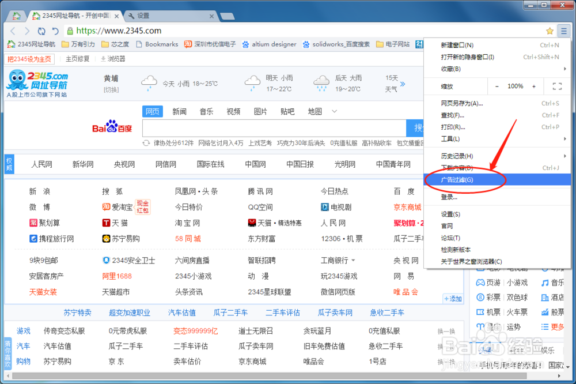Open 苏宁易购 link
The height and width of the screenshot is (384, 576).
point(121,239)
